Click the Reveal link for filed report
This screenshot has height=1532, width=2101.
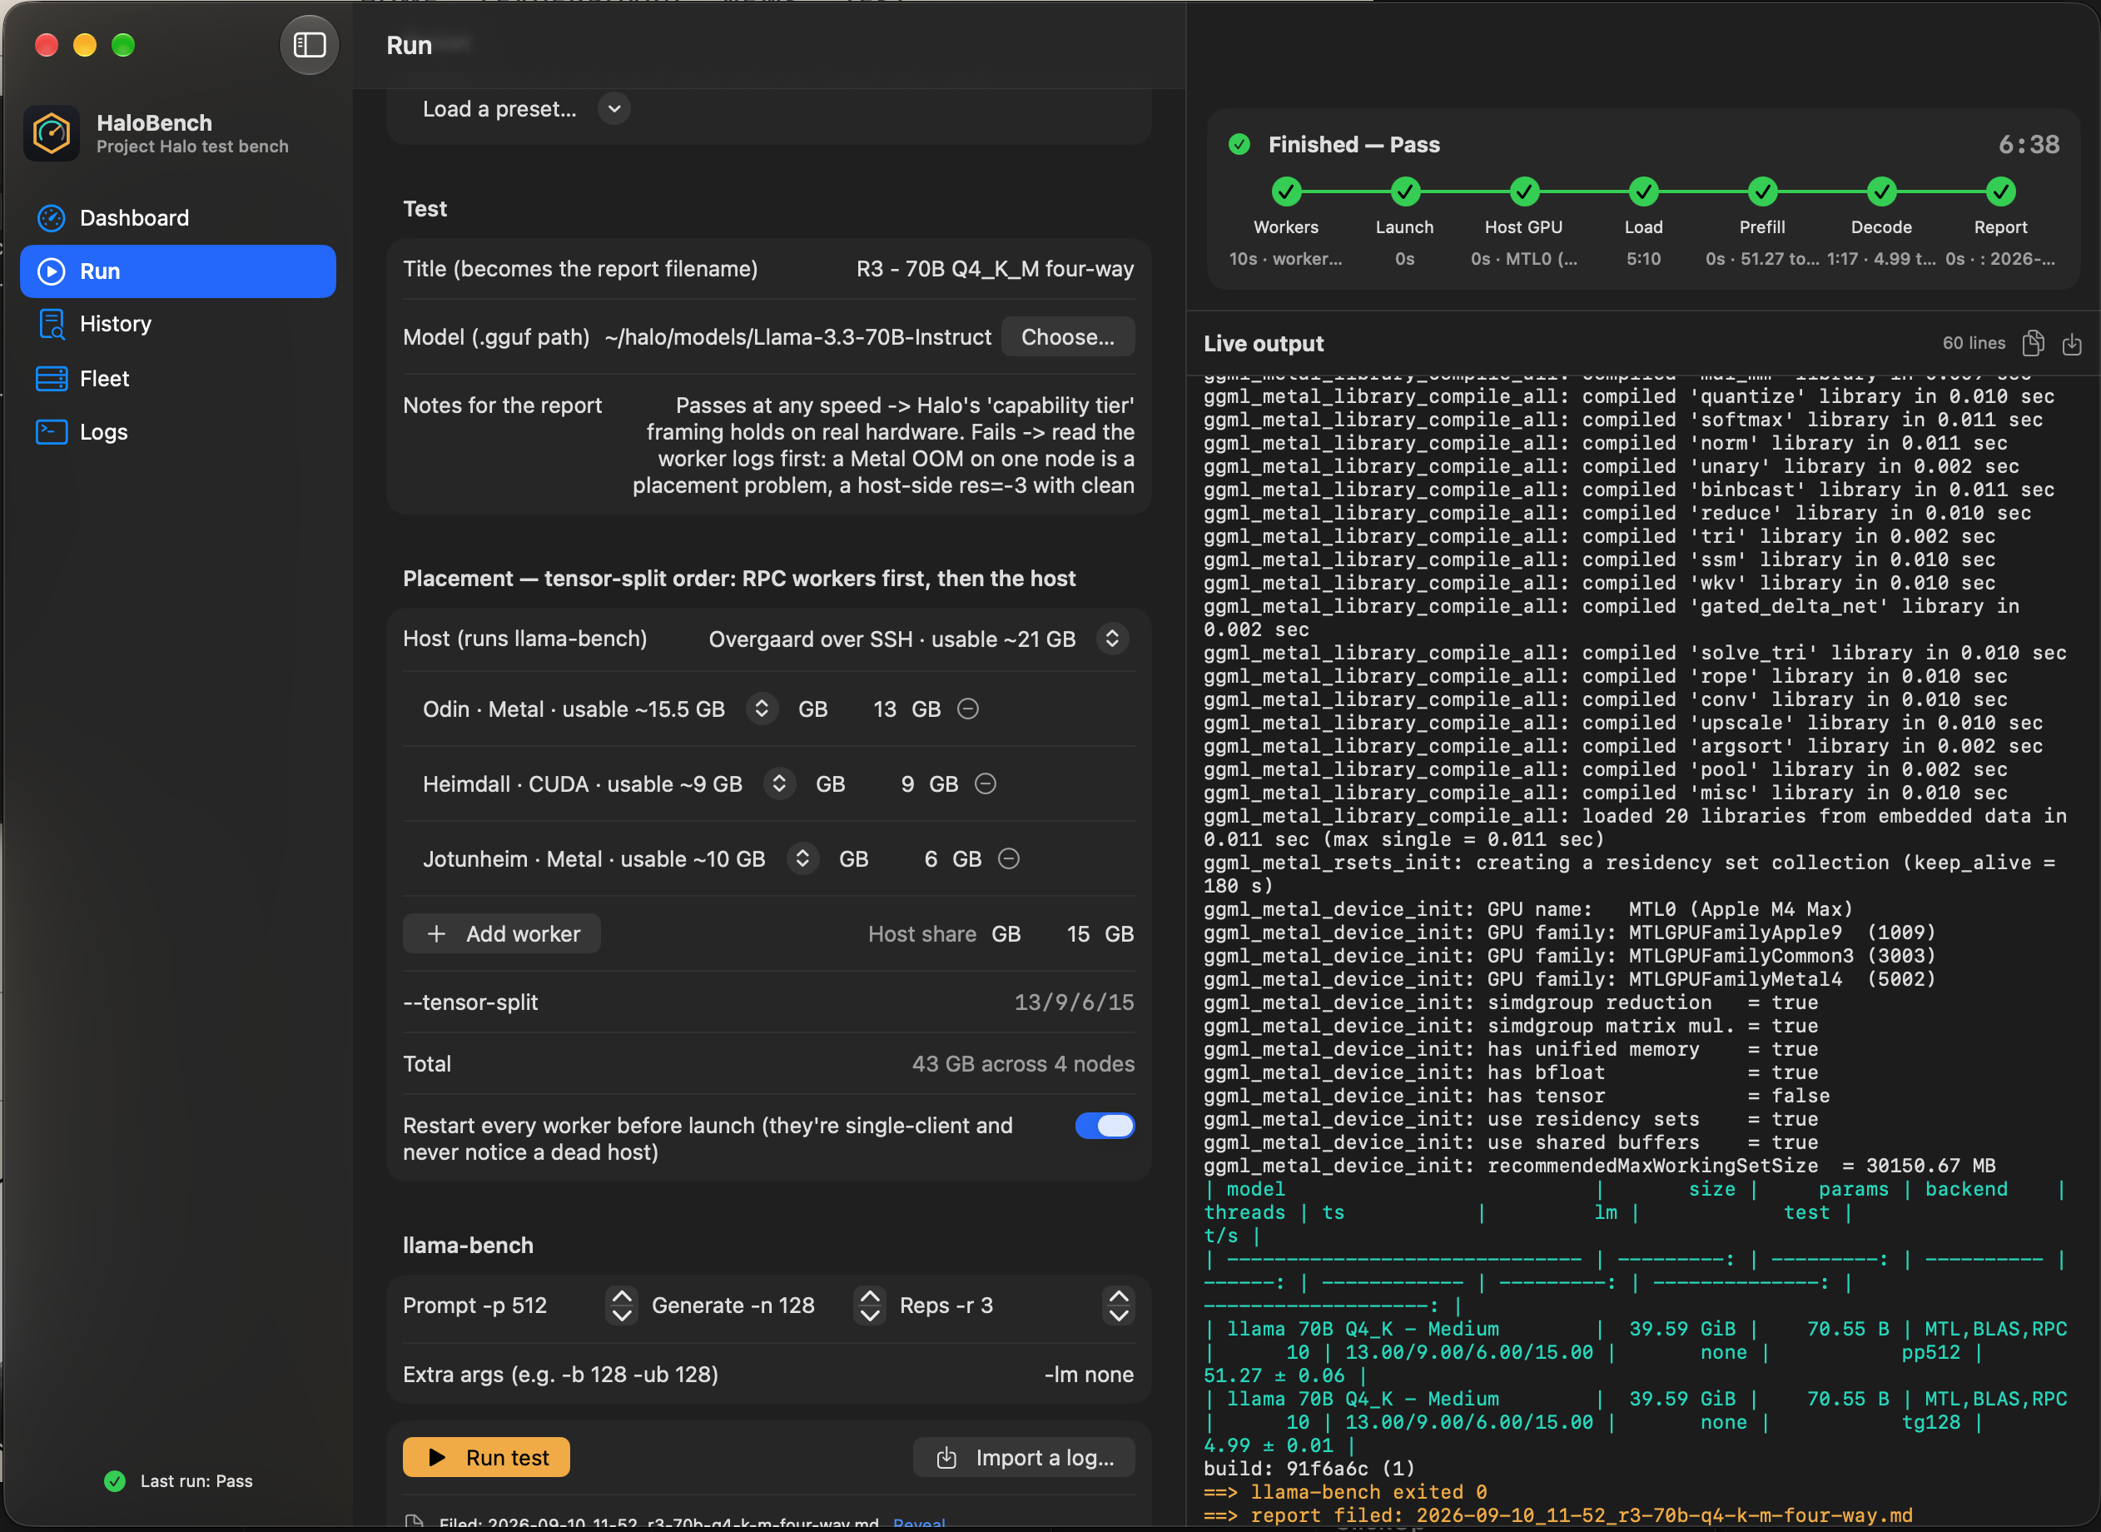[919, 1524]
